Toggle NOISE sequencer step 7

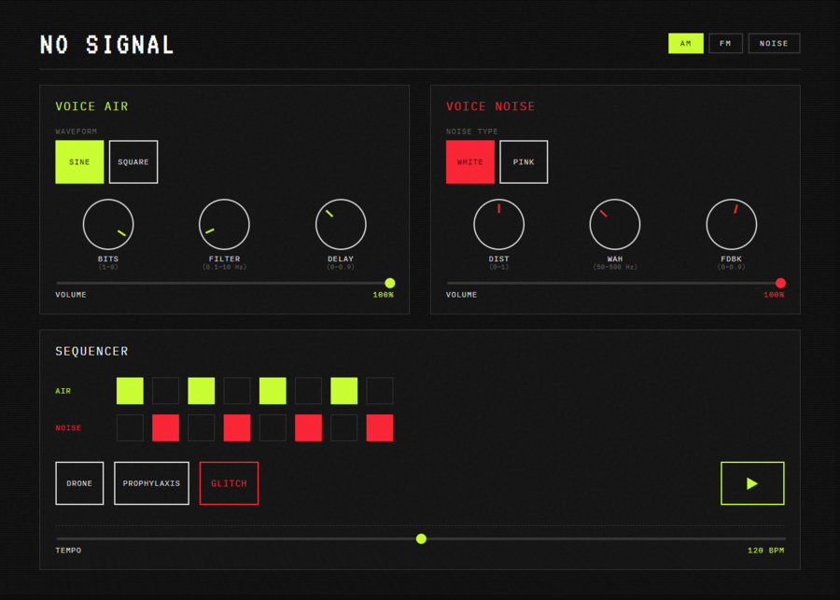tap(343, 427)
